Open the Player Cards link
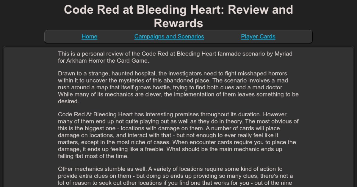Viewport: 357px width, 187px height. tap(258, 37)
